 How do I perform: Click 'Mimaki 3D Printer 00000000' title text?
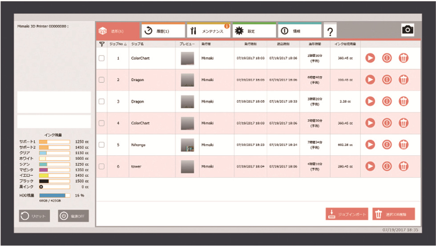(43, 26)
